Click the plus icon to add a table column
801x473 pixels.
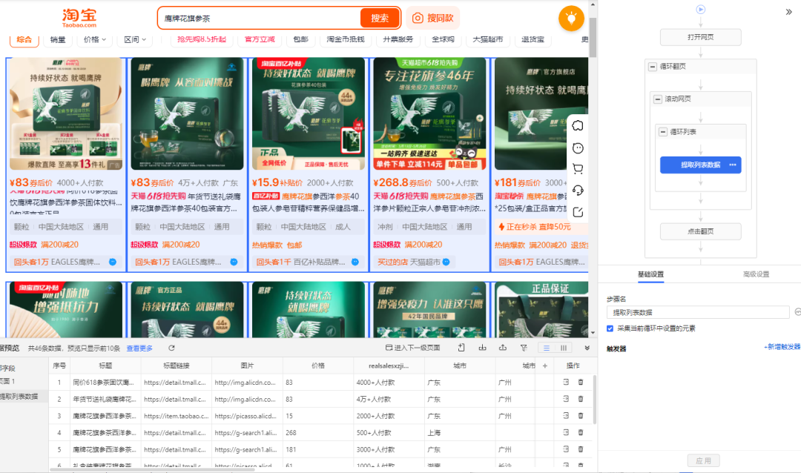click(x=545, y=365)
